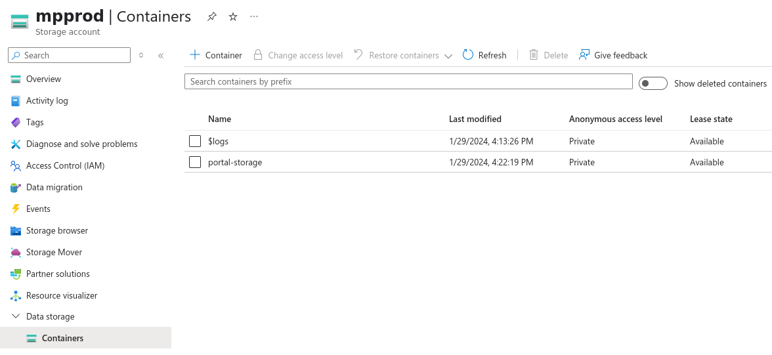Expand the Restore containers dropdown
The width and height of the screenshot is (772, 355).
pos(448,56)
